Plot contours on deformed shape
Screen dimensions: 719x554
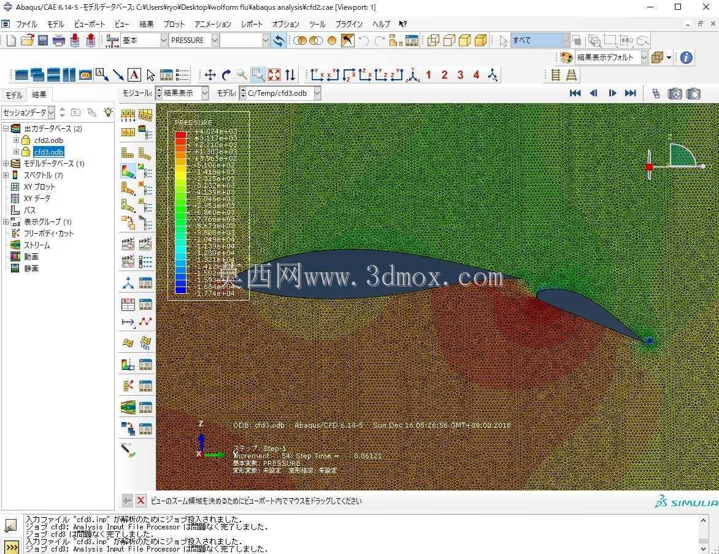point(128,171)
